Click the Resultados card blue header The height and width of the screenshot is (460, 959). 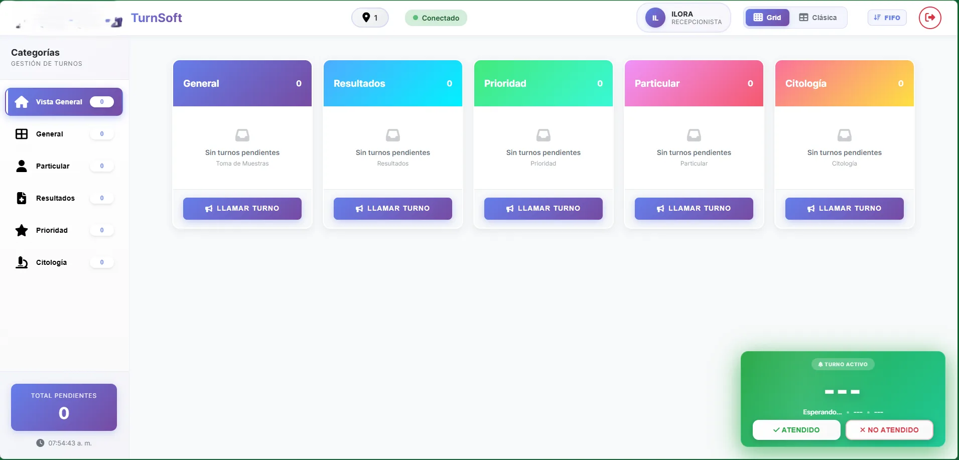(x=393, y=83)
